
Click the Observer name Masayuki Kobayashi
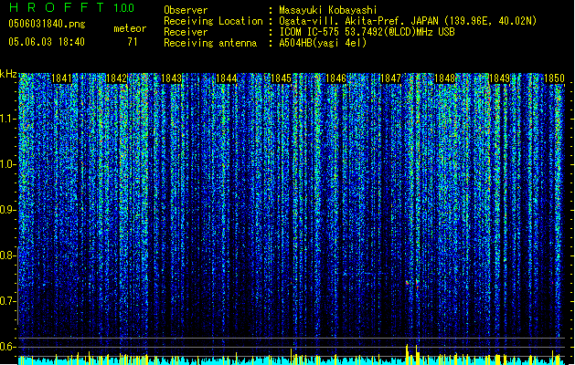pos(328,10)
